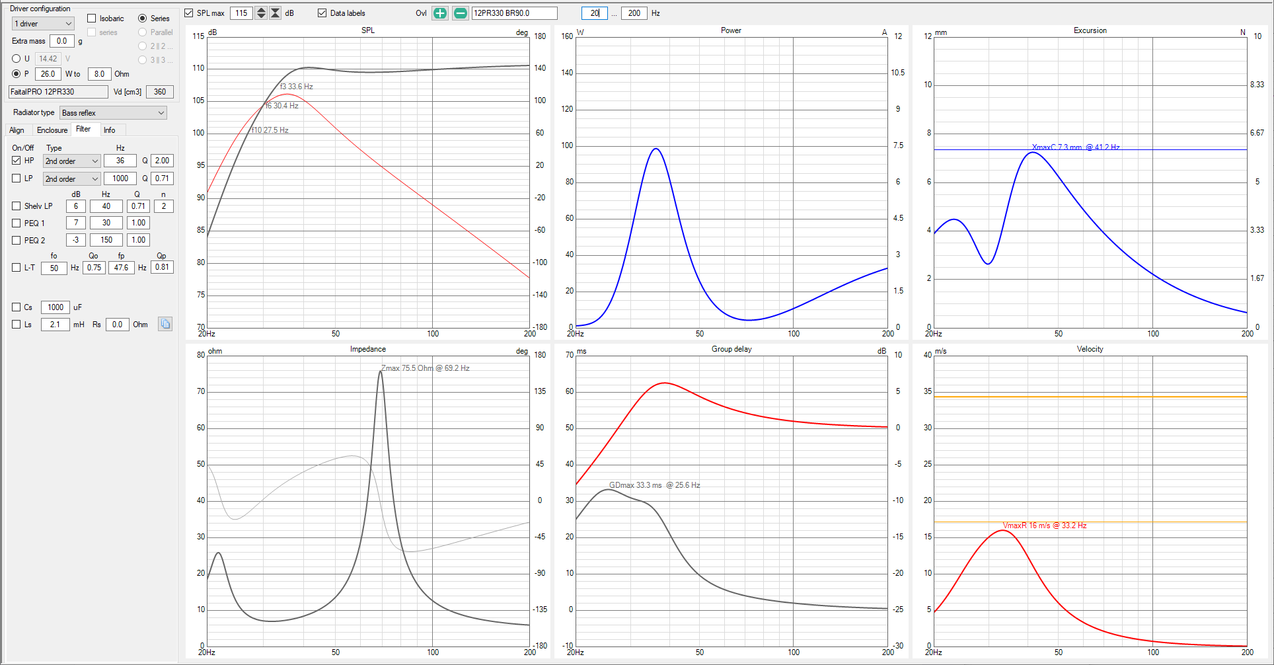Click the SPL max value field 115

pos(242,13)
